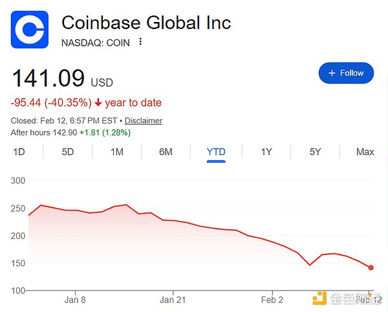Open the three-dot more options menu
388x312 pixels.
(x=140, y=43)
